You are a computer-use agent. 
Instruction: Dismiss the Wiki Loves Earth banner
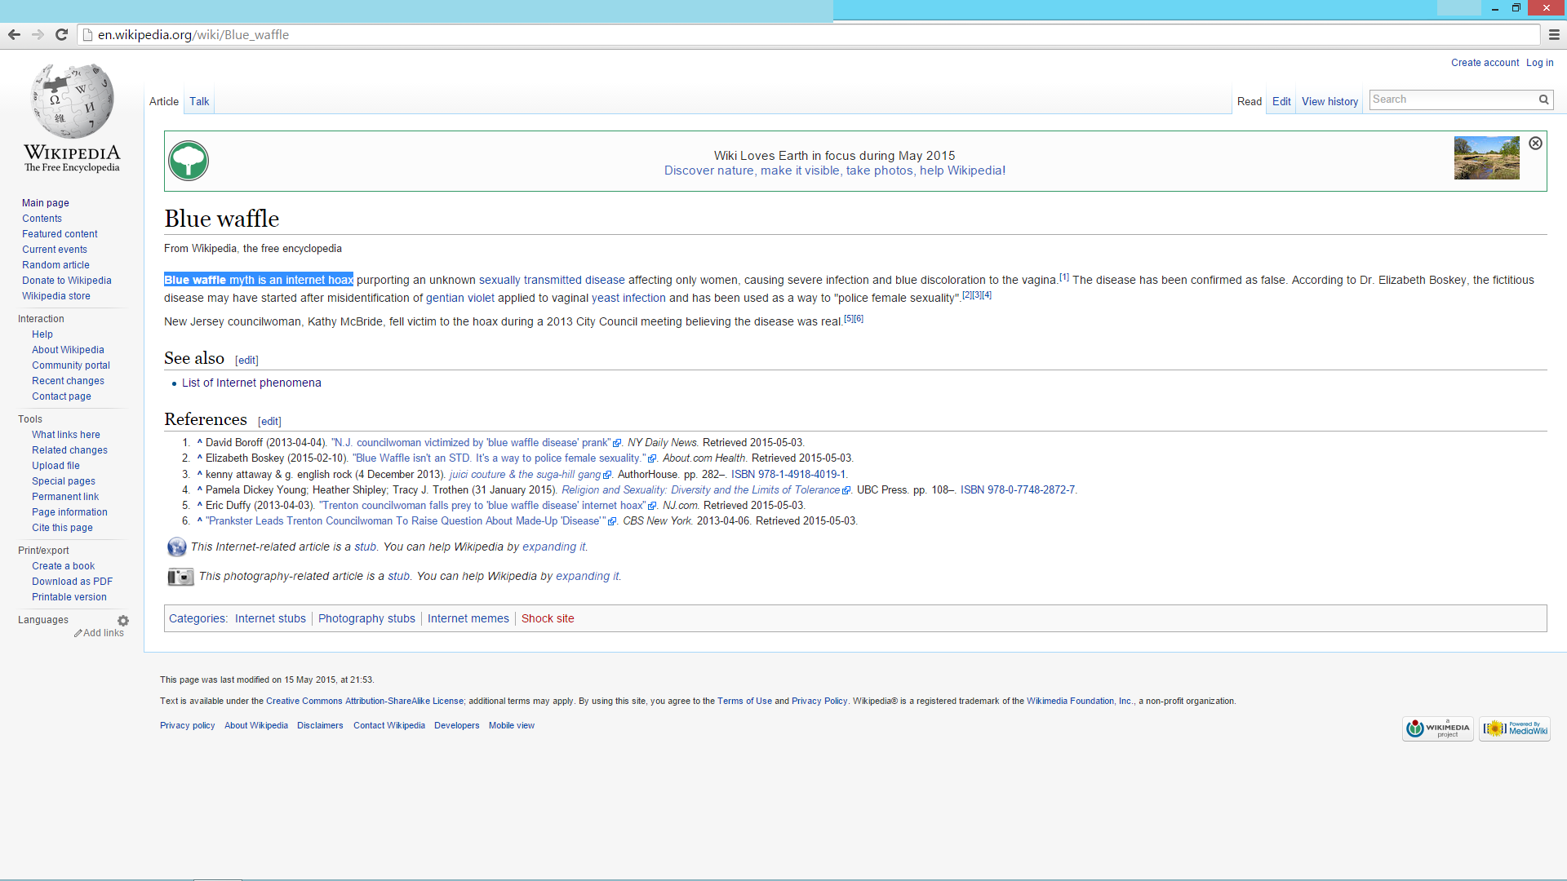pos(1535,144)
